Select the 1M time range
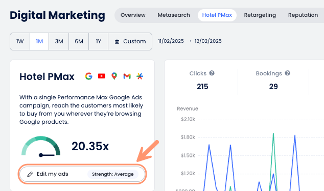 click(x=39, y=41)
